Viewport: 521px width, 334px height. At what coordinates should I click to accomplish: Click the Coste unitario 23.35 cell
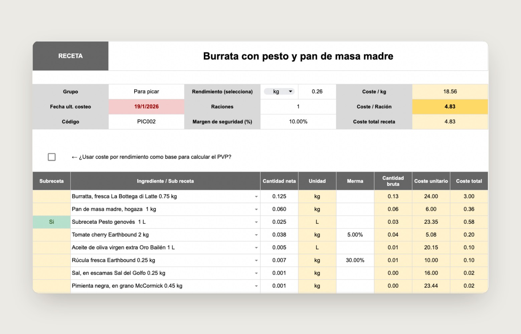point(431,222)
